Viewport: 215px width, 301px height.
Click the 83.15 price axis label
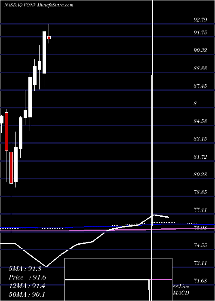tap(200, 139)
